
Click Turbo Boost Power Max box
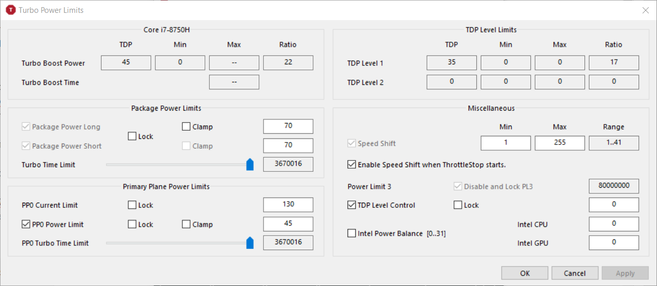point(234,63)
